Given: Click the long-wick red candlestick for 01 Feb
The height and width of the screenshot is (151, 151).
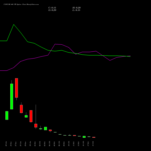Looking at the screenshot, I should (36, 126).
